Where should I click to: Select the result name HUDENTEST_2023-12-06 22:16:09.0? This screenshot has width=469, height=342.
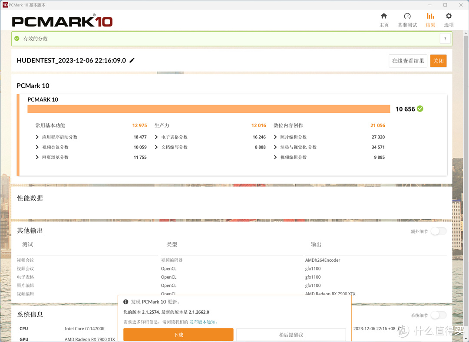click(71, 60)
